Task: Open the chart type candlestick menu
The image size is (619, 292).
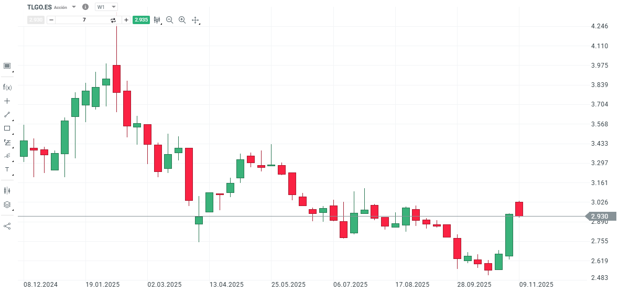Action: (157, 20)
